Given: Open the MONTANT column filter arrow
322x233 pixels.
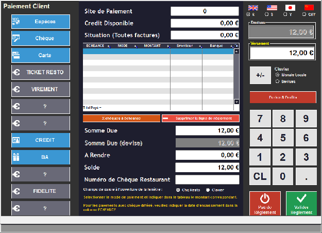Looking at the screenshot, I should click(167, 46).
